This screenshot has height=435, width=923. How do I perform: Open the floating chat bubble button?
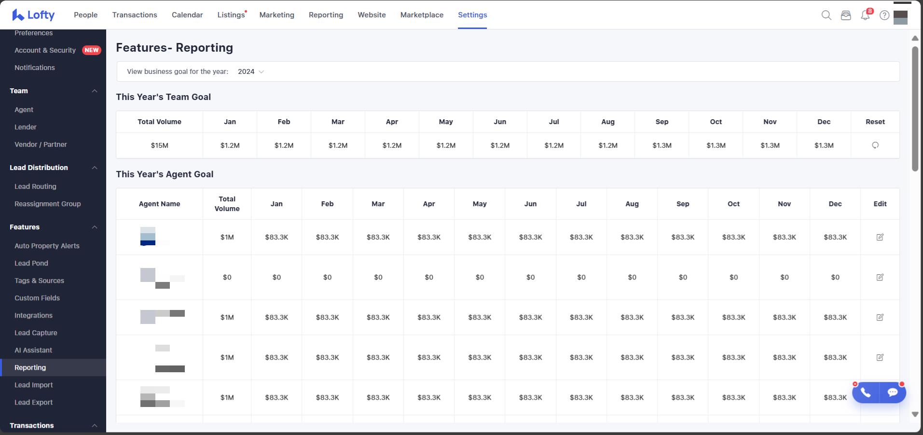pyautogui.click(x=893, y=393)
